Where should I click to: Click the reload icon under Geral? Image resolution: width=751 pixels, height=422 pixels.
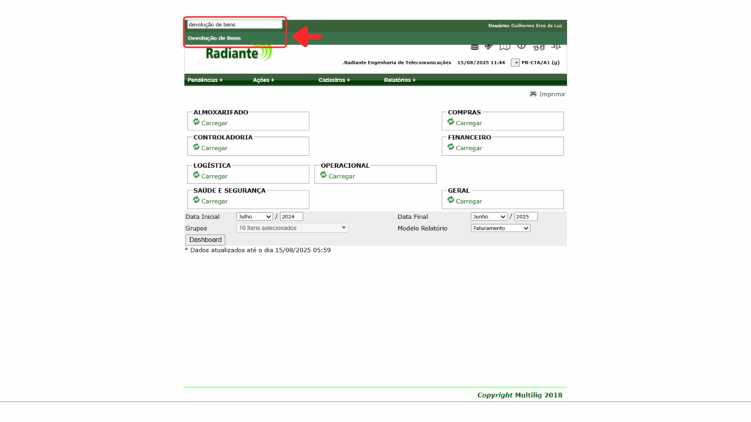(x=451, y=200)
